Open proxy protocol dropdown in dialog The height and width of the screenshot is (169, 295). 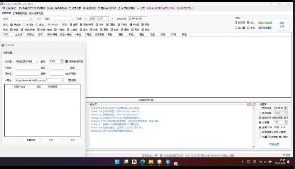pyautogui.click(x=37, y=61)
